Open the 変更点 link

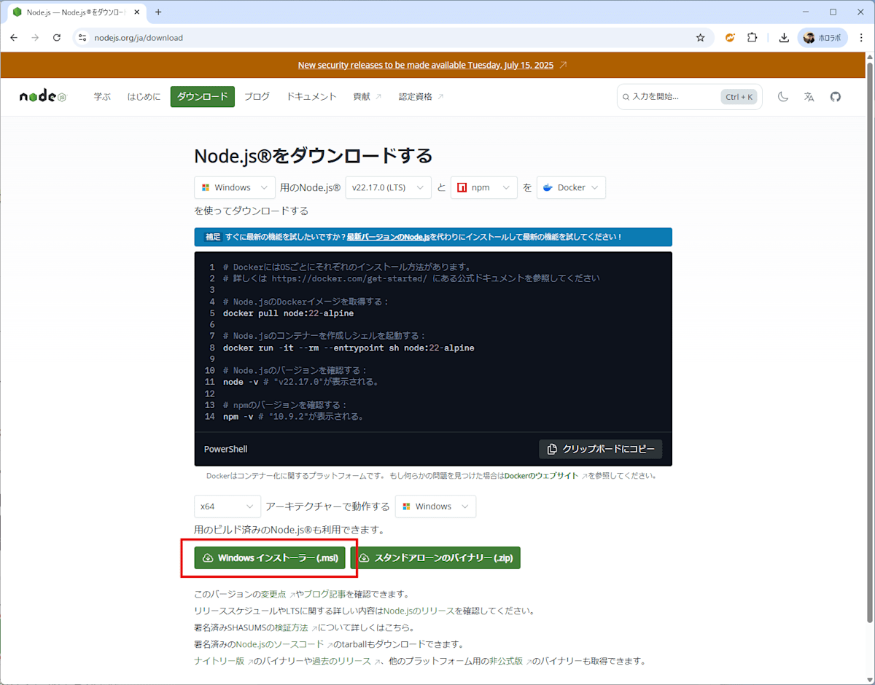273,595
